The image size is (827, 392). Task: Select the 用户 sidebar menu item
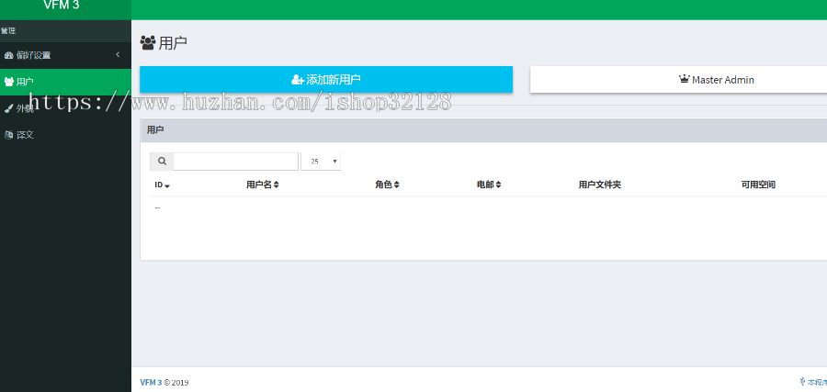click(65, 82)
